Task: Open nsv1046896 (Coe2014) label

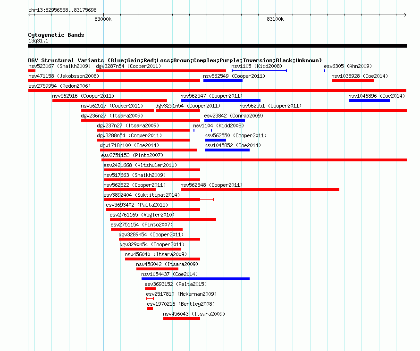Action: coord(377,96)
